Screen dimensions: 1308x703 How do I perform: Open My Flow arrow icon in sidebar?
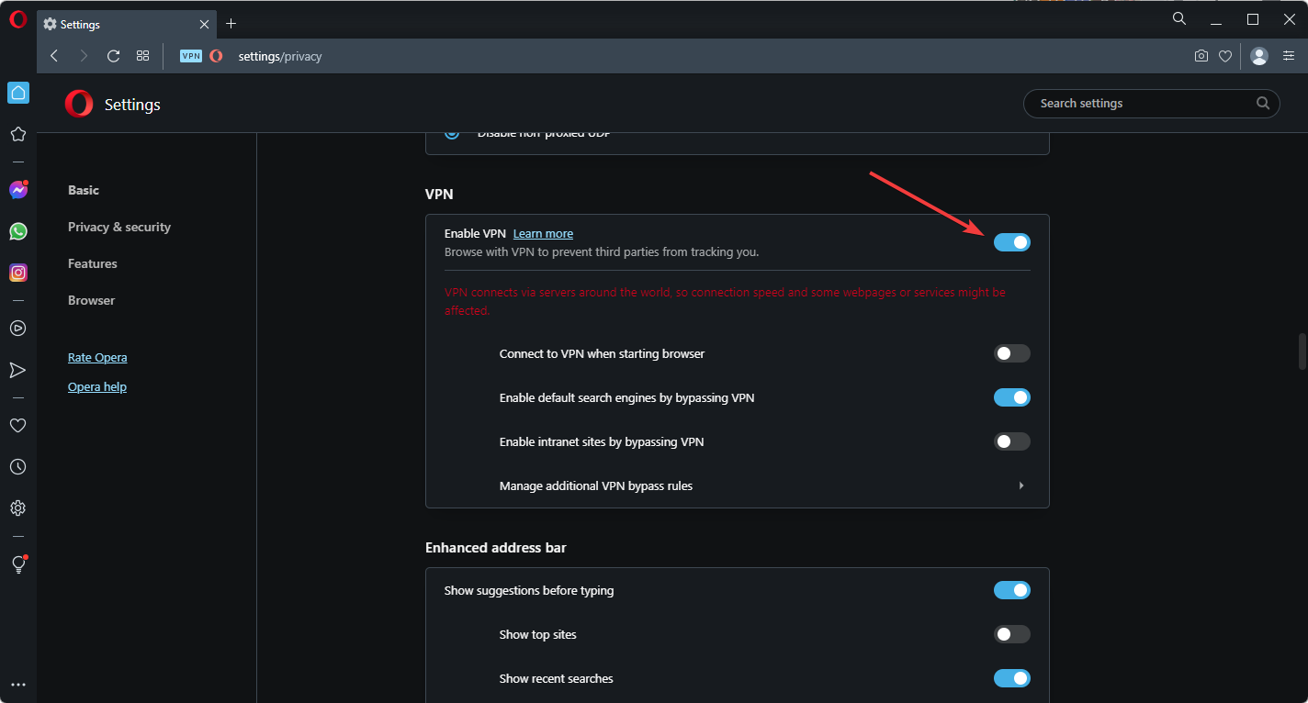click(x=17, y=370)
